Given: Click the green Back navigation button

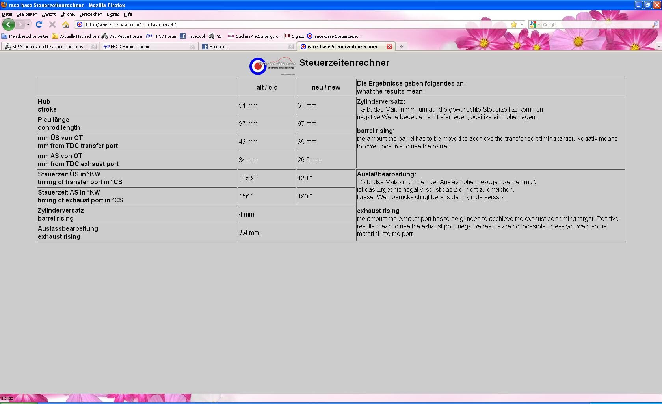Looking at the screenshot, I should click(x=8, y=24).
